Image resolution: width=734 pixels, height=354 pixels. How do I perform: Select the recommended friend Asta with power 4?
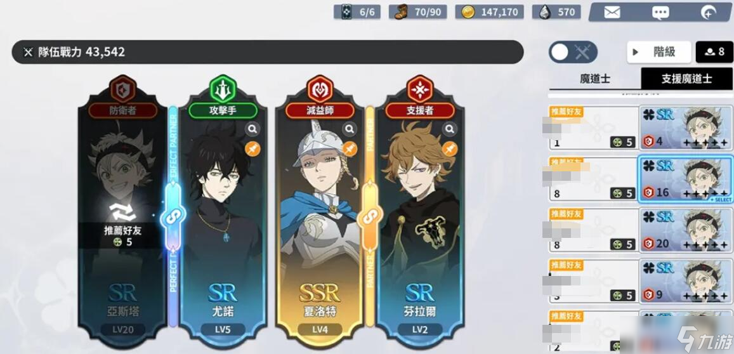(x=686, y=128)
